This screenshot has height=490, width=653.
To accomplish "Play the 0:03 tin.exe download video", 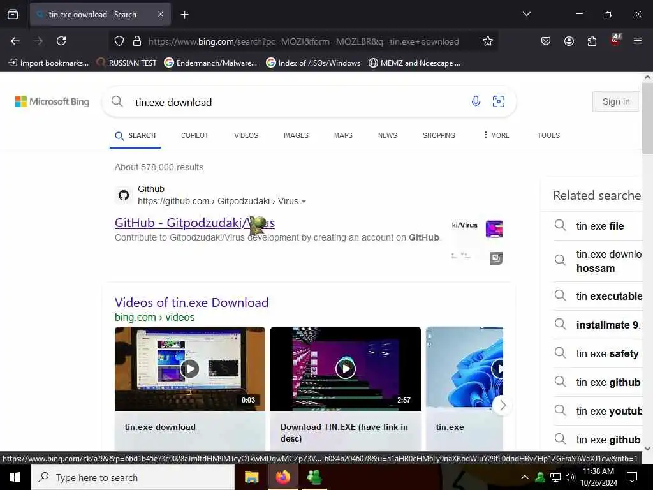I will [190, 369].
